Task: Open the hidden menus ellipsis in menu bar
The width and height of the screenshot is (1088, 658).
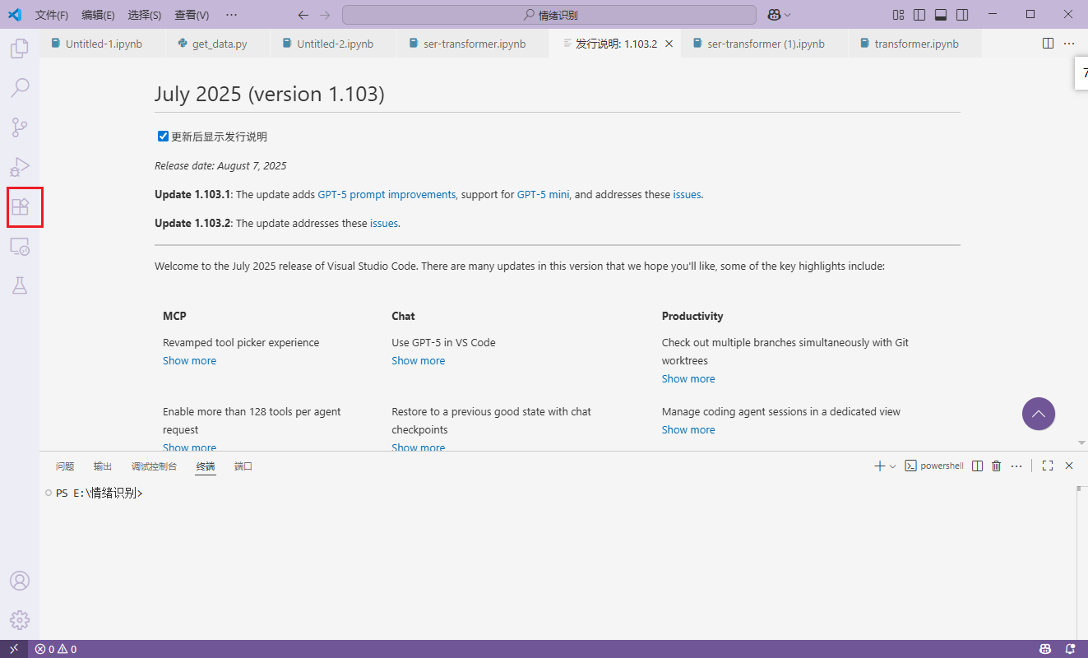Action: coord(231,15)
